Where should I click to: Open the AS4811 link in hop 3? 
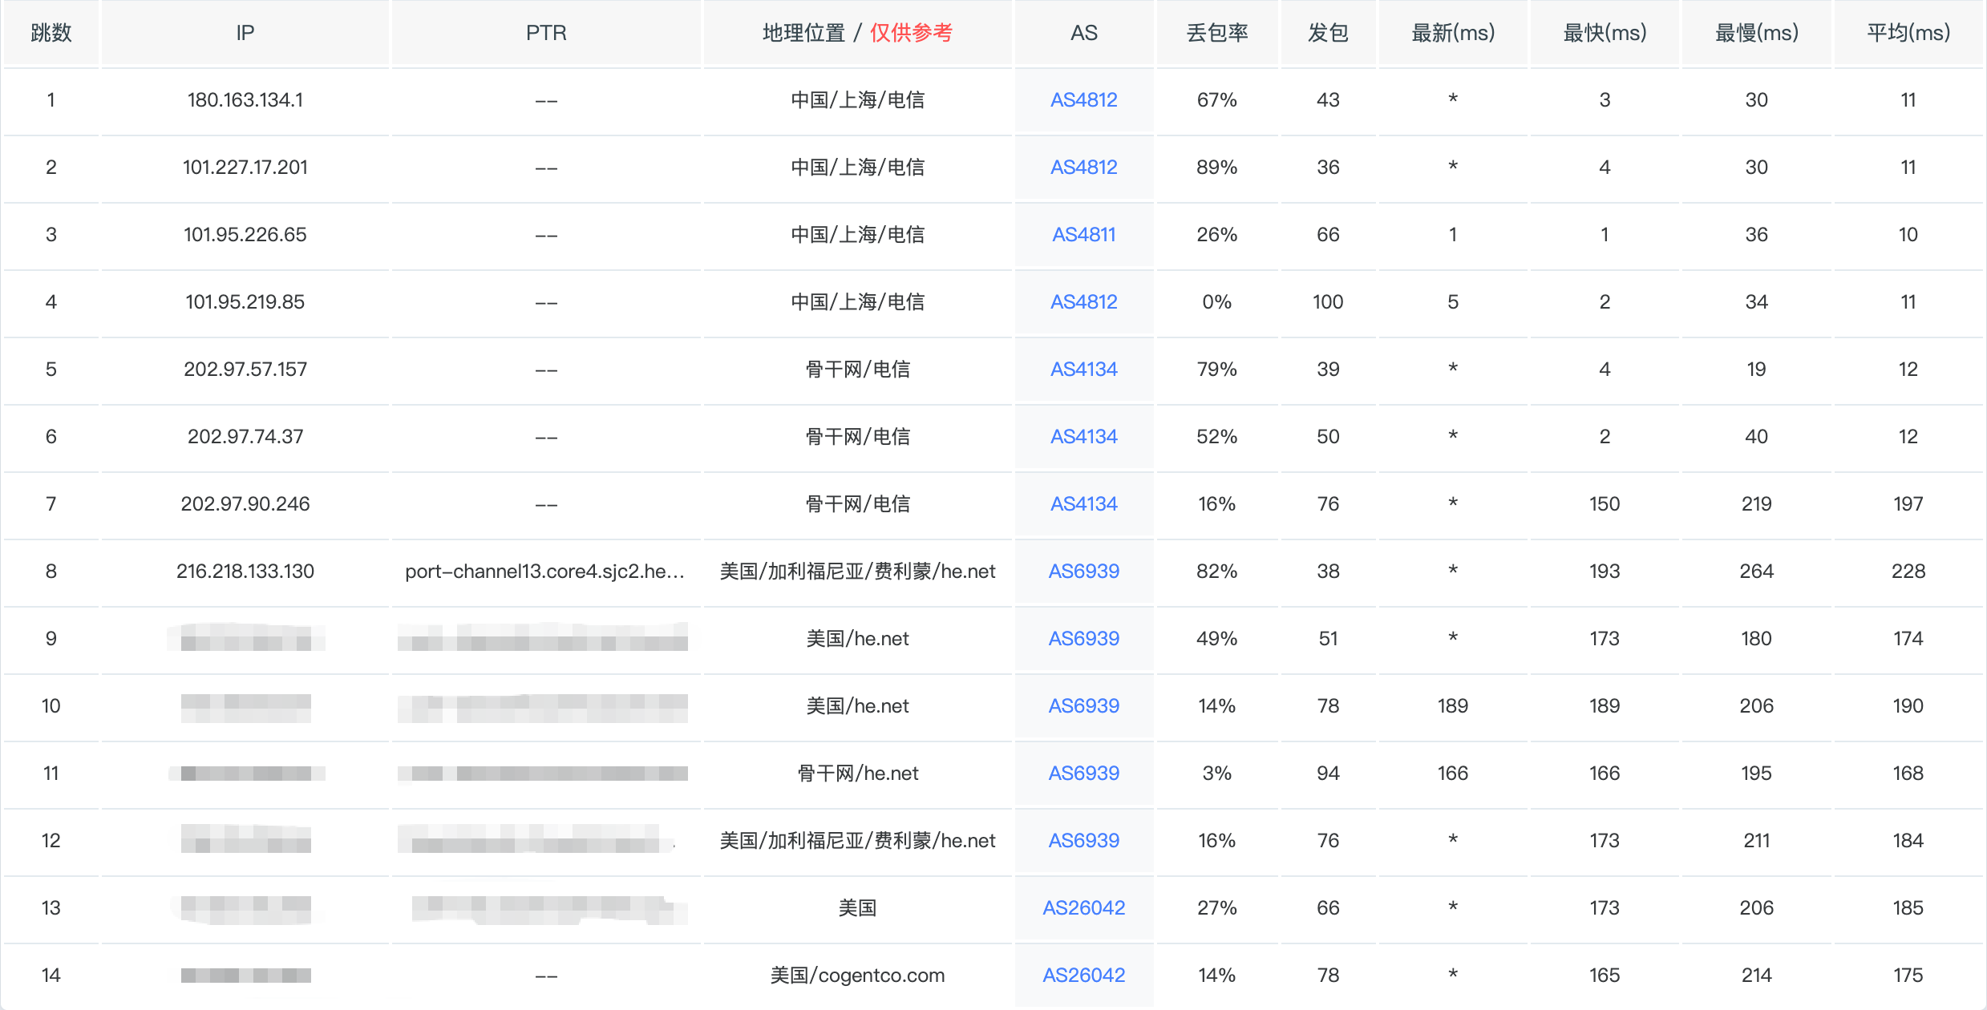tap(1083, 235)
